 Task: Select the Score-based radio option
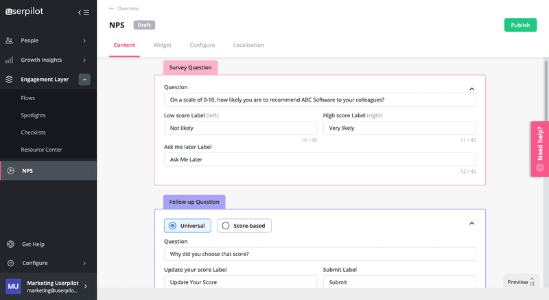pyautogui.click(x=226, y=225)
